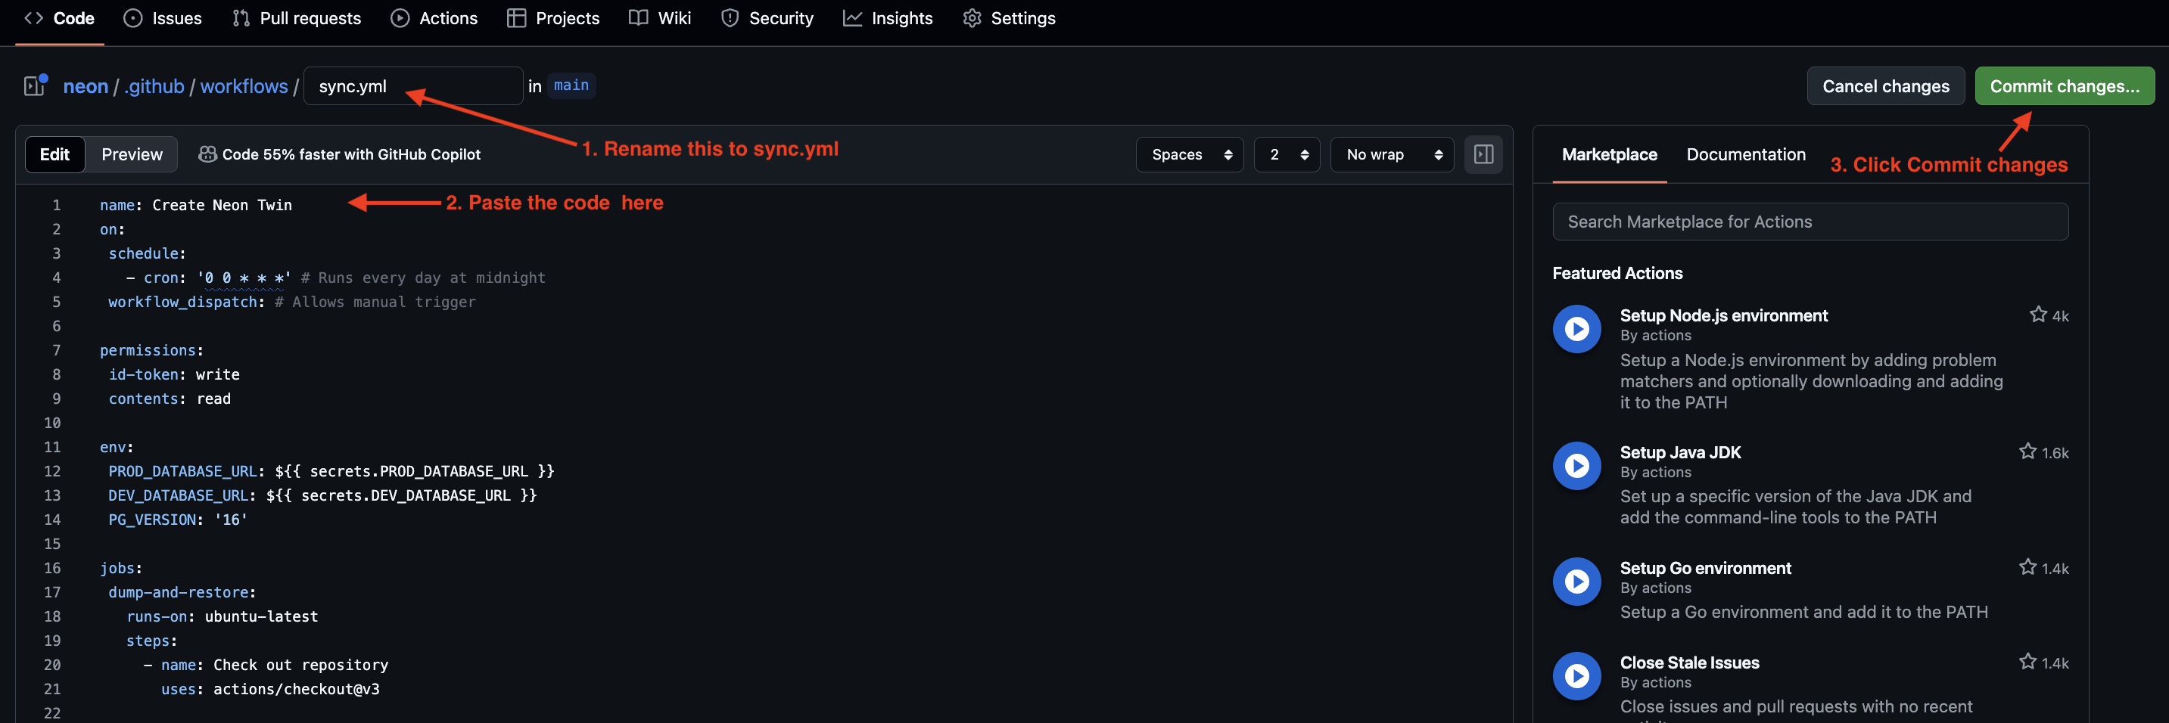
Task: Click the main branch label
Action: pos(571,85)
